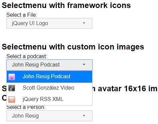
Task: Click the "Selectmenu with framework icons" heading
Action: [66, 5]
